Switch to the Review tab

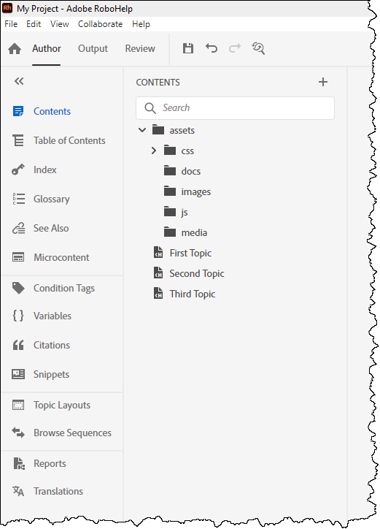[140, 49]
